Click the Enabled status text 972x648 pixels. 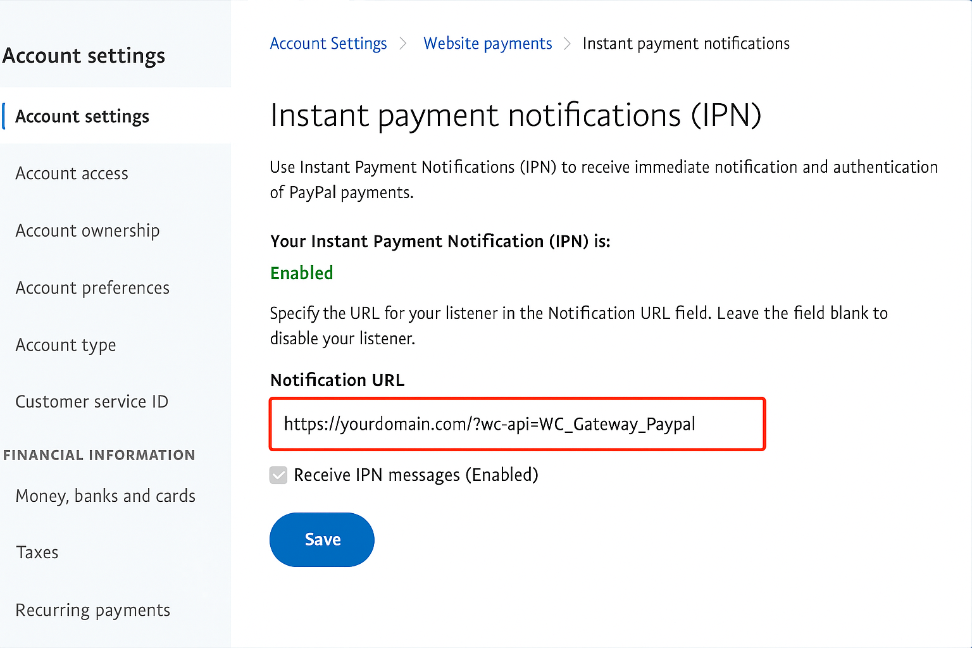click(x=302, y=273)
